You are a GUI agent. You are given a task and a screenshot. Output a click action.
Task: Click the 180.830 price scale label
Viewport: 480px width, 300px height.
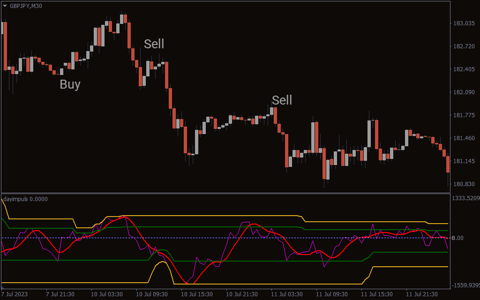[464, 184]
